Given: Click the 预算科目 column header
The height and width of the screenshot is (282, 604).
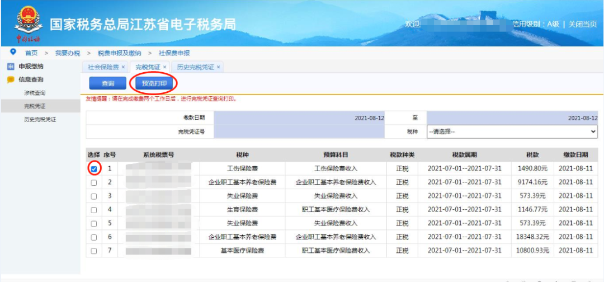Looking at the screenshot, I should tap(336, 155).
